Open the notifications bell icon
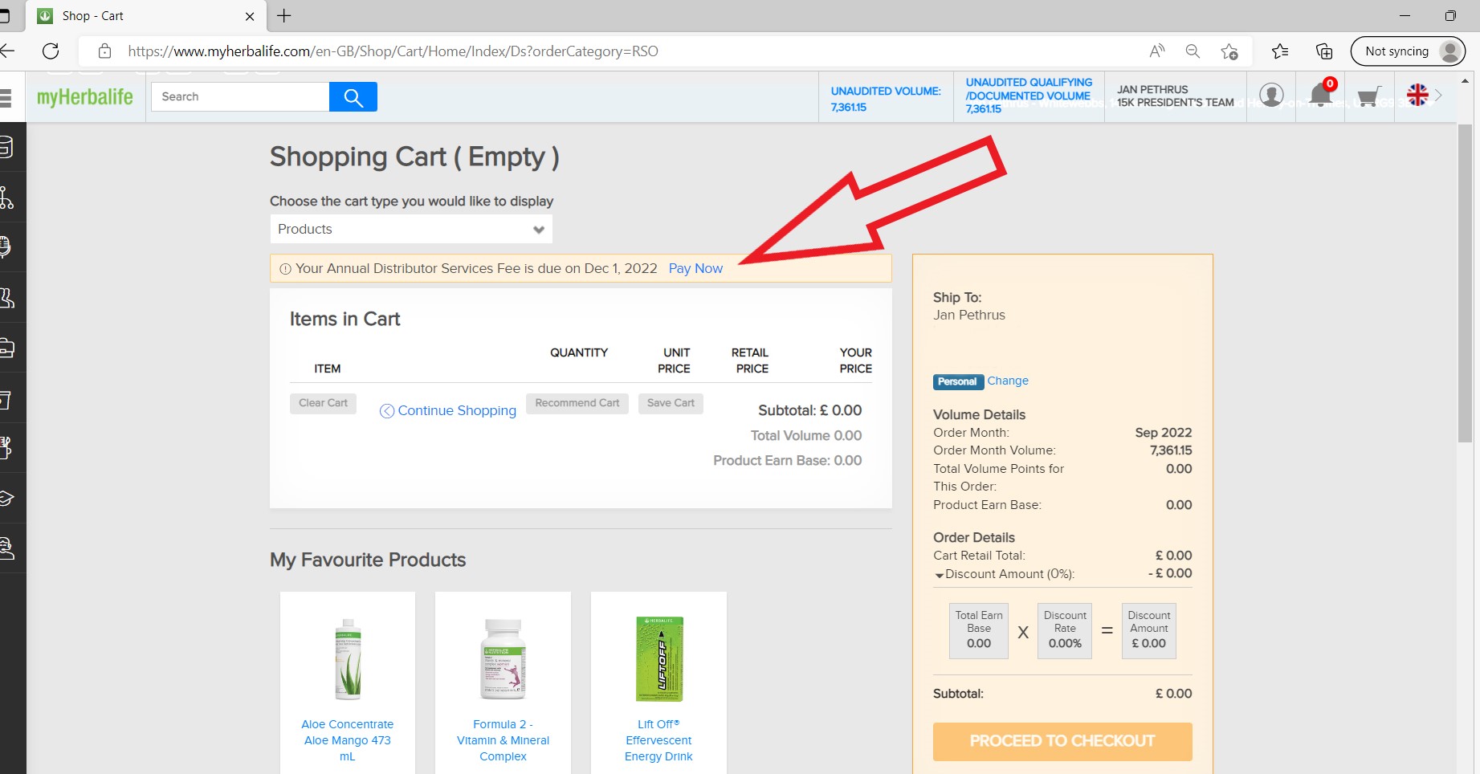The width and height of the screenshot is (1480, 774). 1320,96
